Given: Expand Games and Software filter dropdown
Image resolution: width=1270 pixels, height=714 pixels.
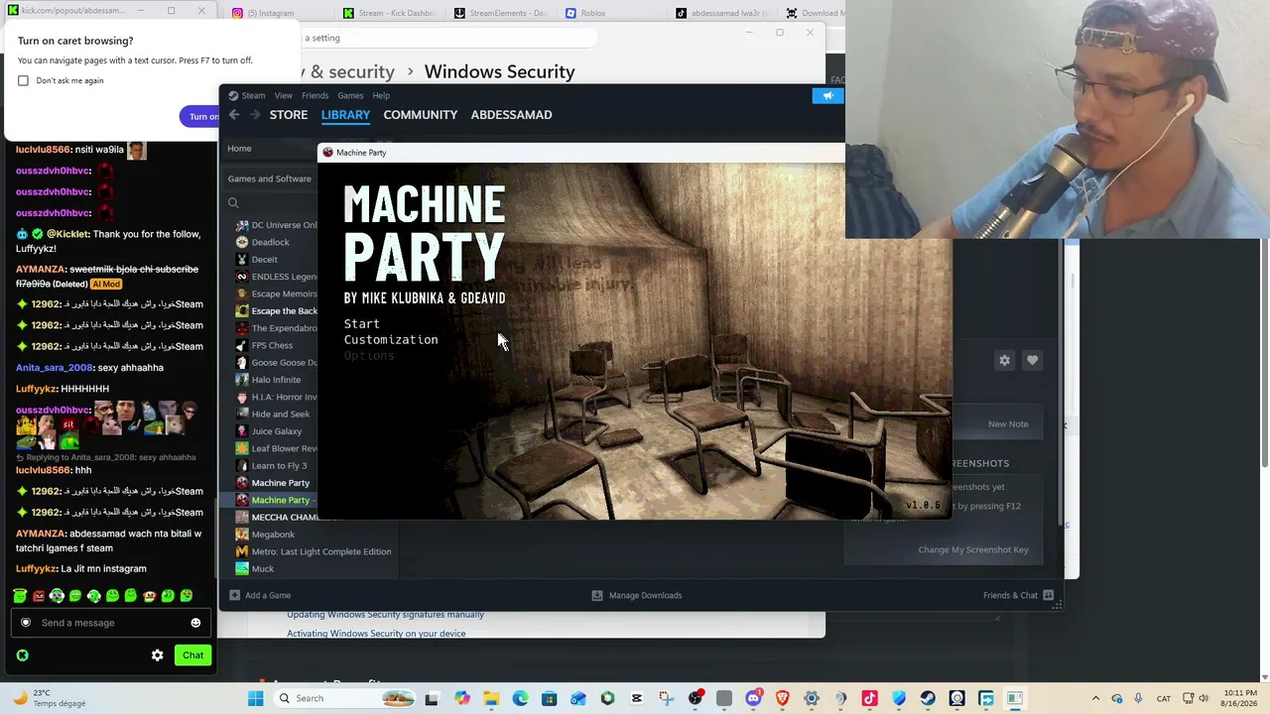Looking at the screenshot, I should coord(270,178).
